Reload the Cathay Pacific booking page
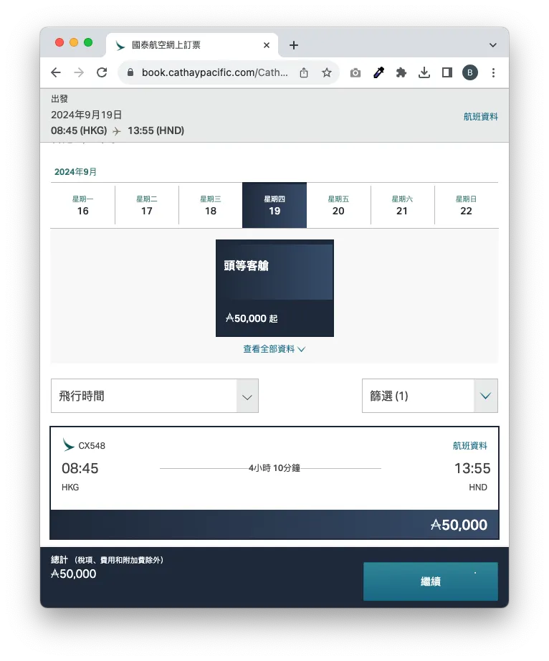The height and width of the screenshot is (661, 549). (x=102, y=72)
